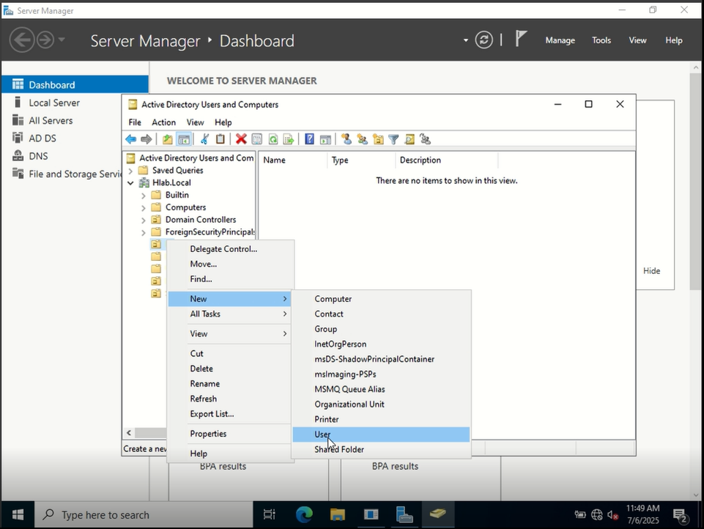Choose Organizational Unit in New submenu
Viewport: 704px width, 529px height.
[x=381, y=404]
